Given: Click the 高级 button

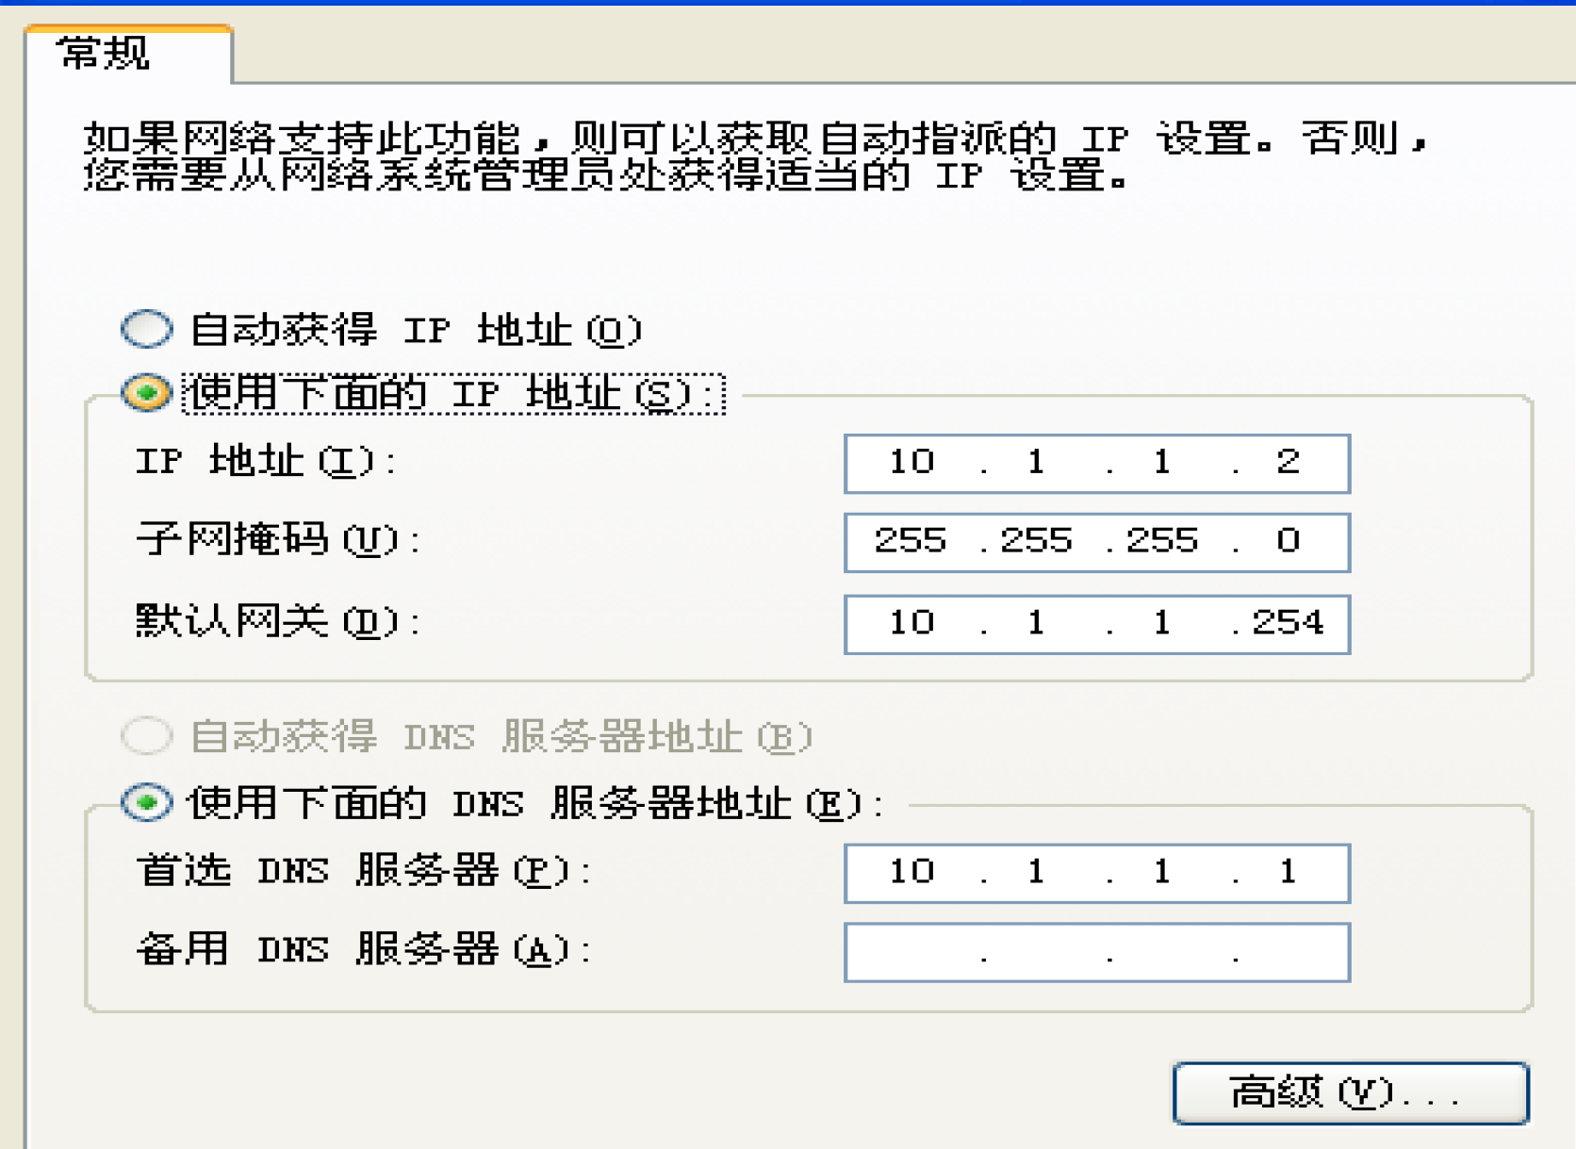Looking at the screenshot, I should click(1350, 1093).
